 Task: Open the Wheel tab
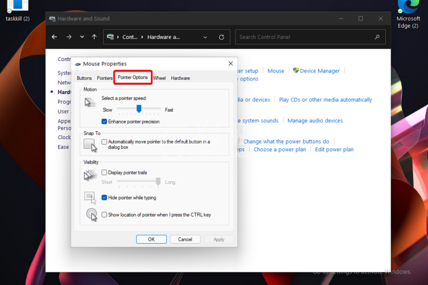[x=159, y=78]
